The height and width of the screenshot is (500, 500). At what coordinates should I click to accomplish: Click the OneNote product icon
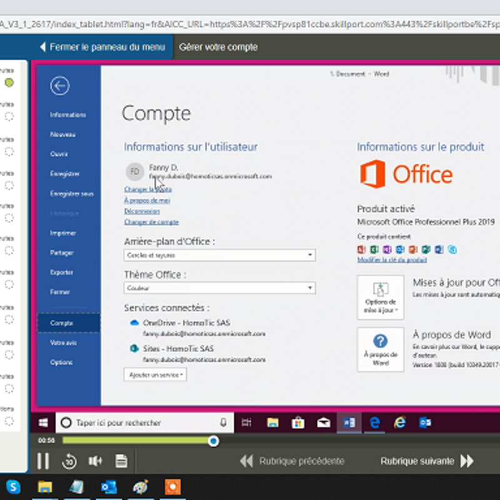pyautogui.click(x=387, y=249)
